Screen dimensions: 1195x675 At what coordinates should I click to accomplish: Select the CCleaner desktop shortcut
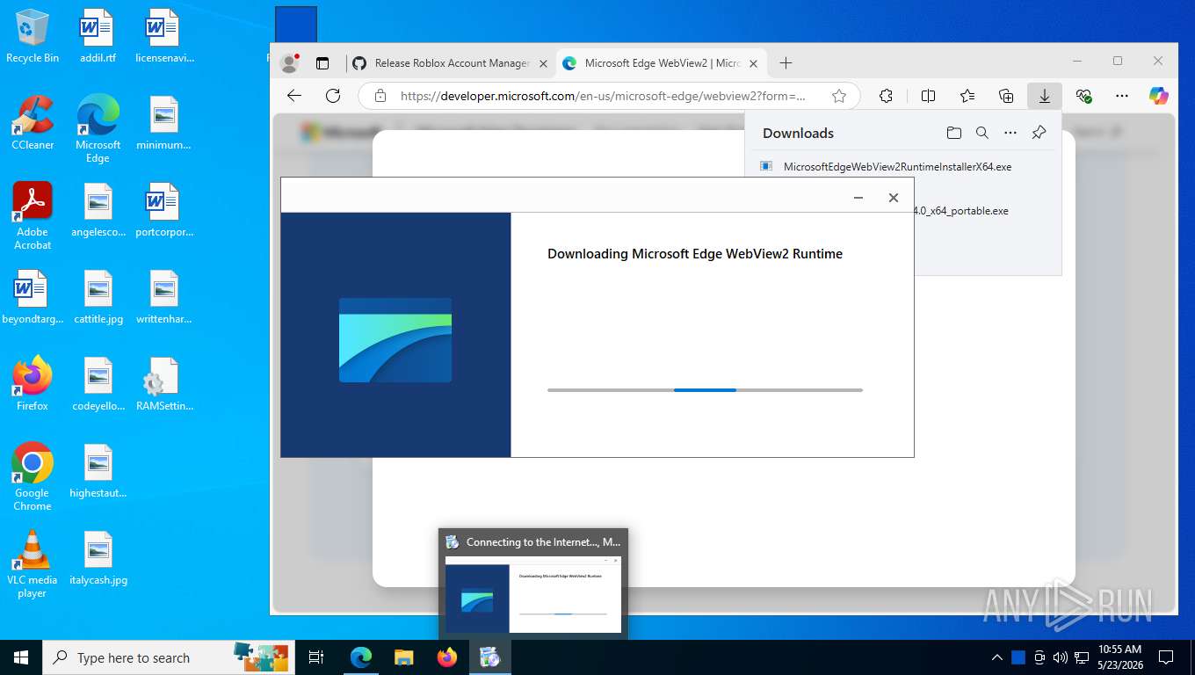[x=33, y=123]
